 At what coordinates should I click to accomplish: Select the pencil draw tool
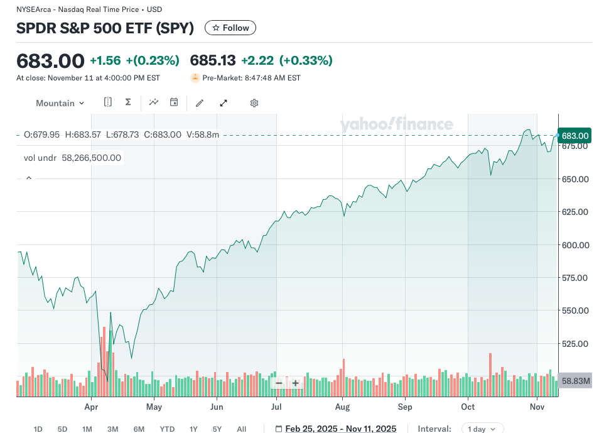pyautogui.click(x=200, y=103)
